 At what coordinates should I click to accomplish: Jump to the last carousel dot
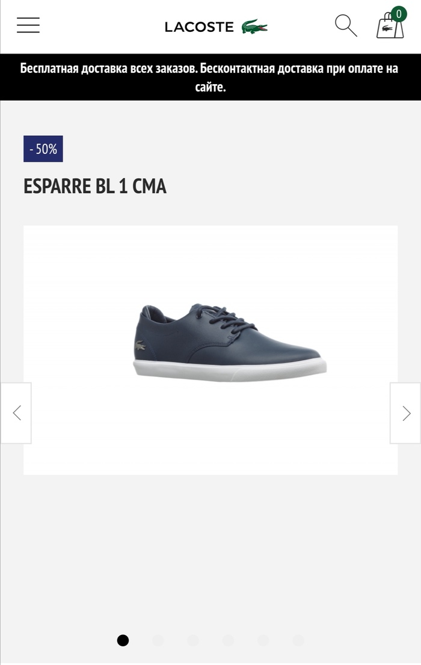[x=298, y=640]
